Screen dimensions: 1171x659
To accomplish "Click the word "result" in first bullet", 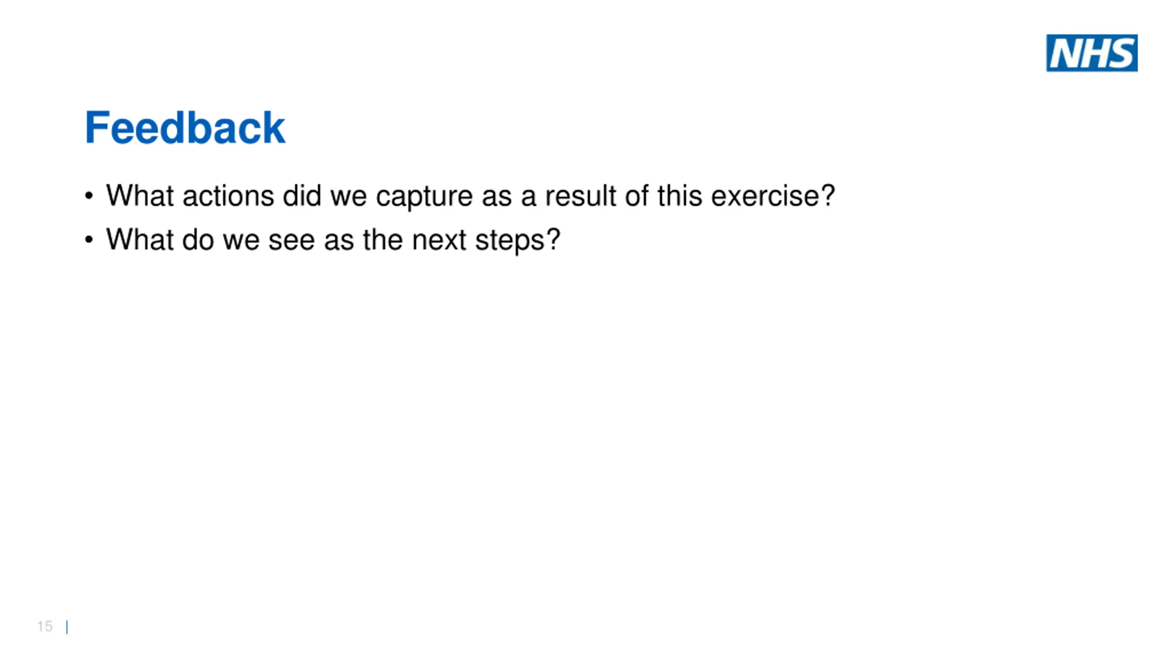I will point(580,196).
